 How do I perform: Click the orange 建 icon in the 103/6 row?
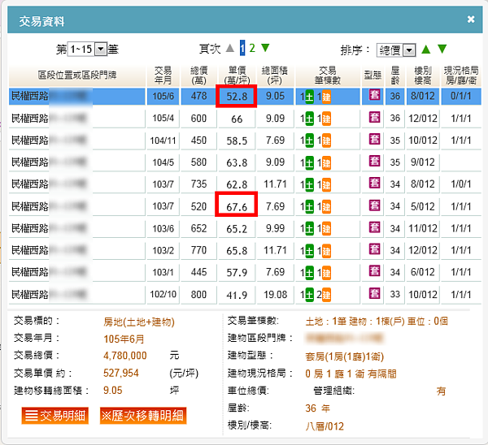click(326, 229)
